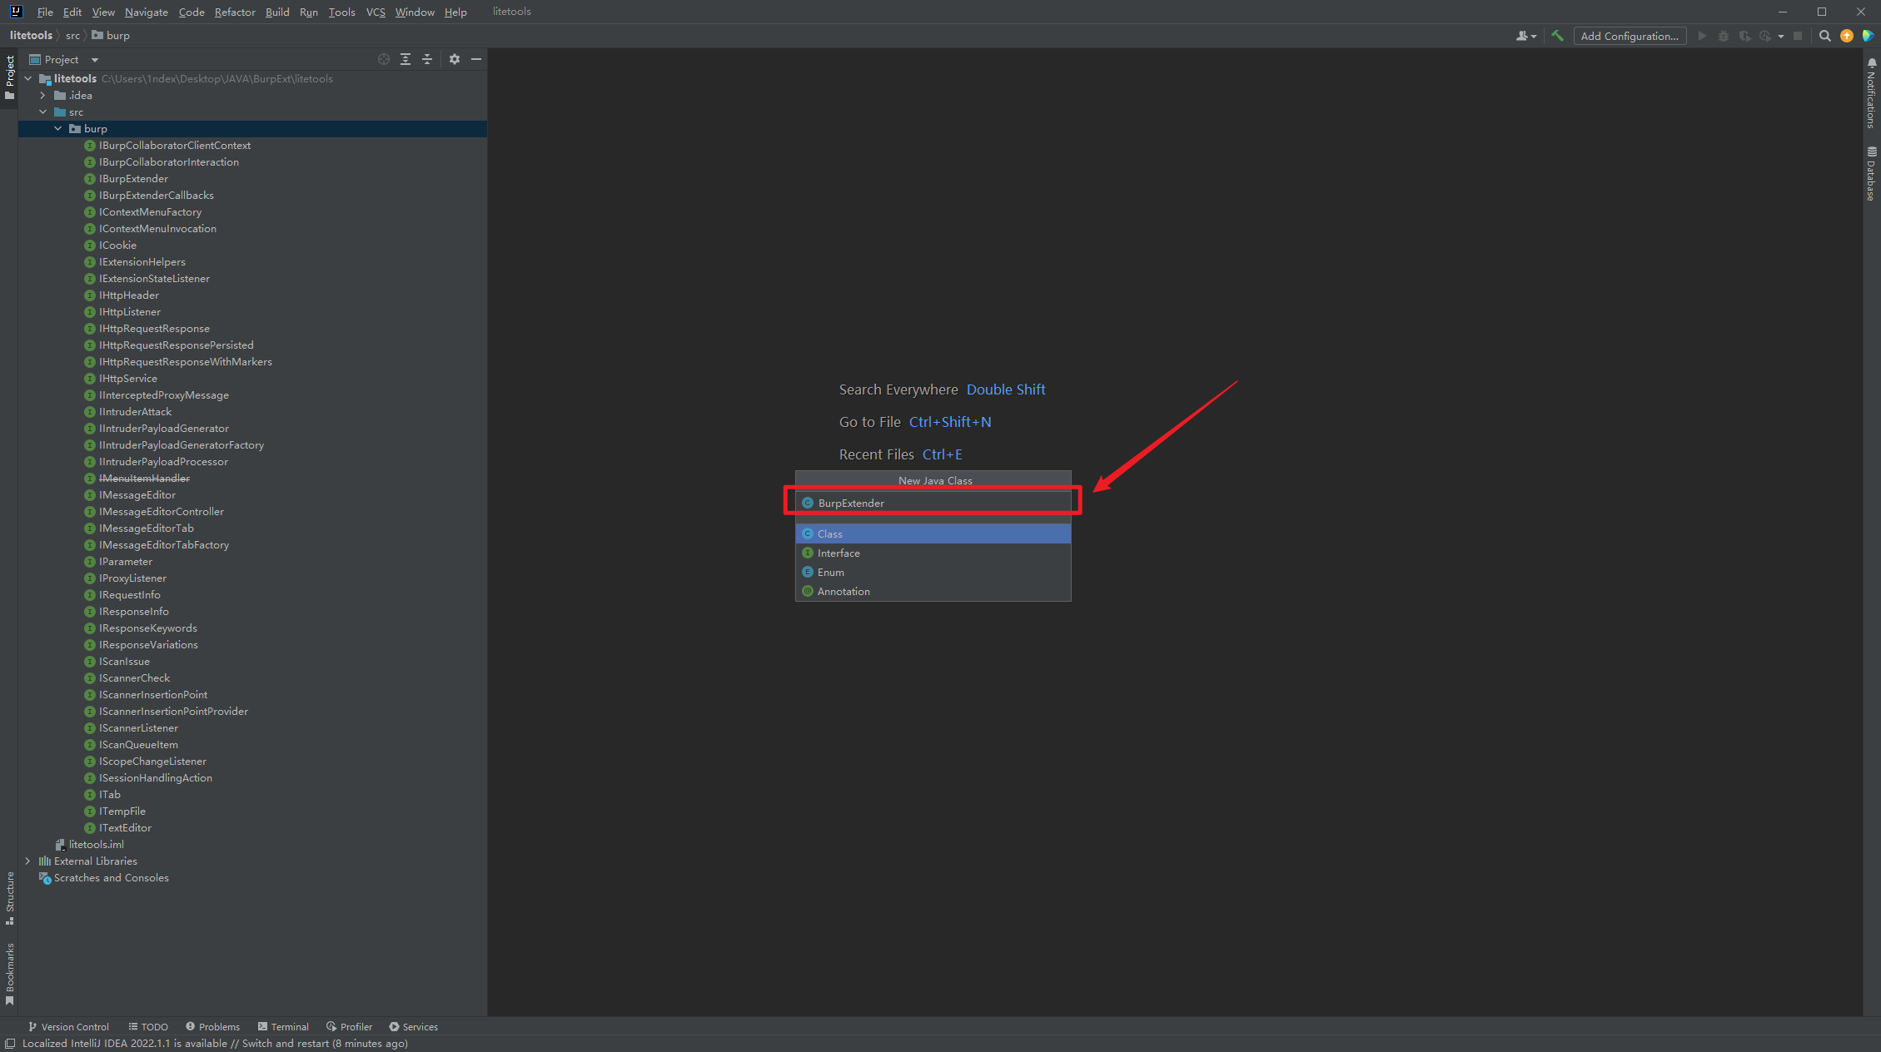Select litetools.iml file

[x=96, y=844]
